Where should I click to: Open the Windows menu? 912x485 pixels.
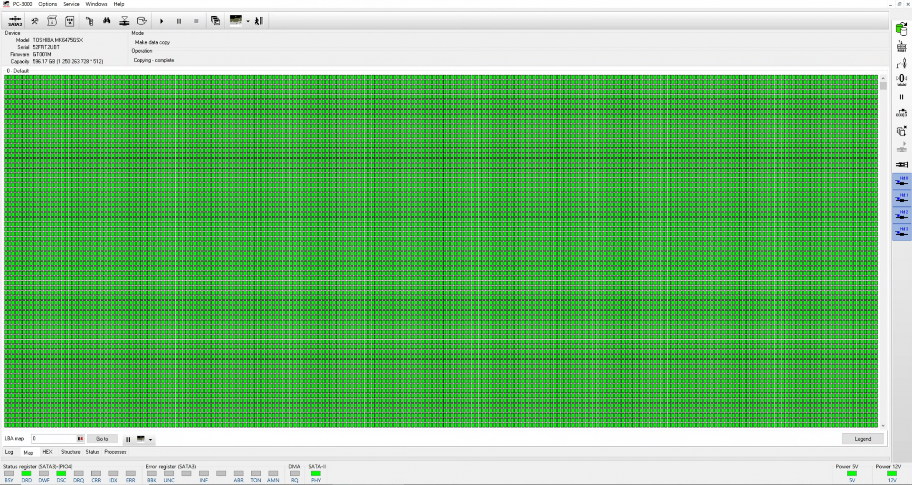[96, 4]
